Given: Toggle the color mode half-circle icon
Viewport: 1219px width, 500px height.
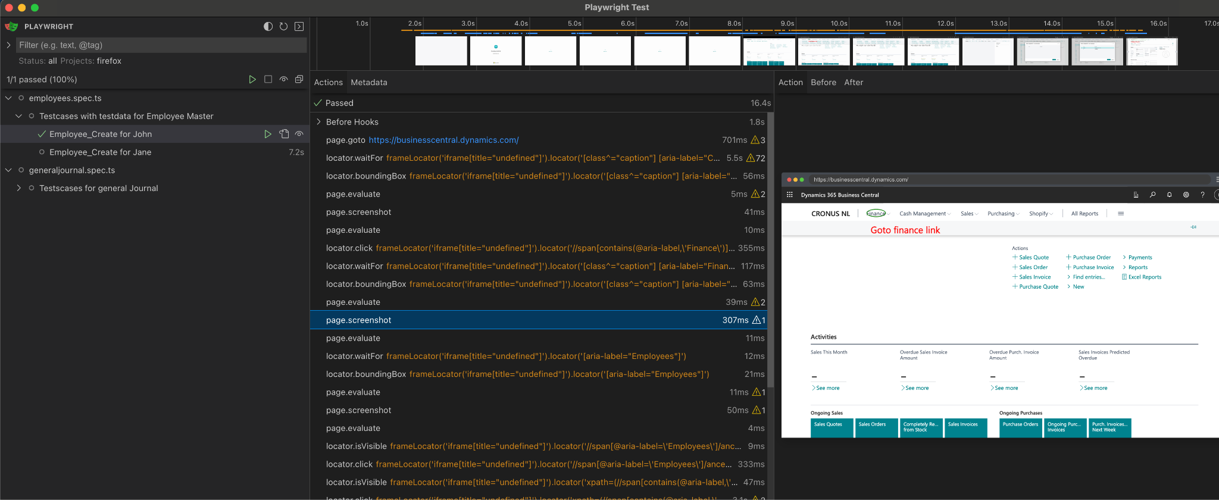Looking at the screenshot, I should tap(268, 26).
